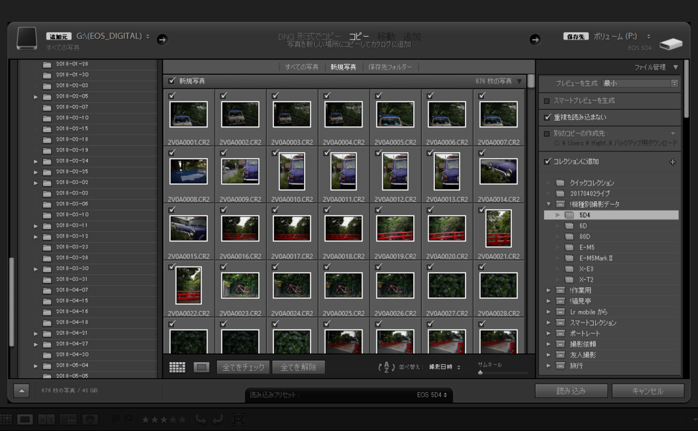Enable 別のコピーの作成先 checkbox
This screenshot has width=698, height=431.
(547, 134)
